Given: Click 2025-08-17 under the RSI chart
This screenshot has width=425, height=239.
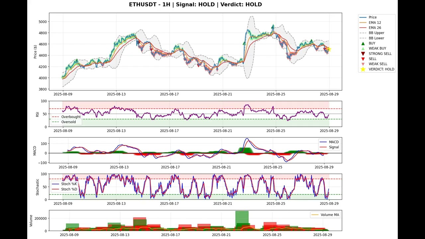Looking at the screenshot, I should [169, 131].
